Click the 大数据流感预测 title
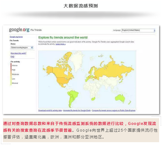This screenshot has height=146, width=162. click(81, 6)
